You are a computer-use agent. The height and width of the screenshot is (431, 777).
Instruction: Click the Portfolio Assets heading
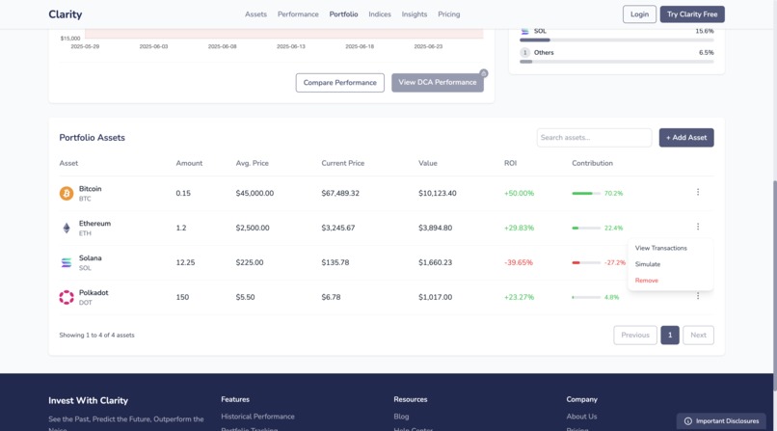click(93, 138)
